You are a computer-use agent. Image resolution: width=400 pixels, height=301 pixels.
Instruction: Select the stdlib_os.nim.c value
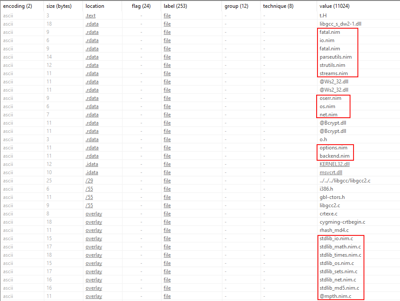[337, 263]
